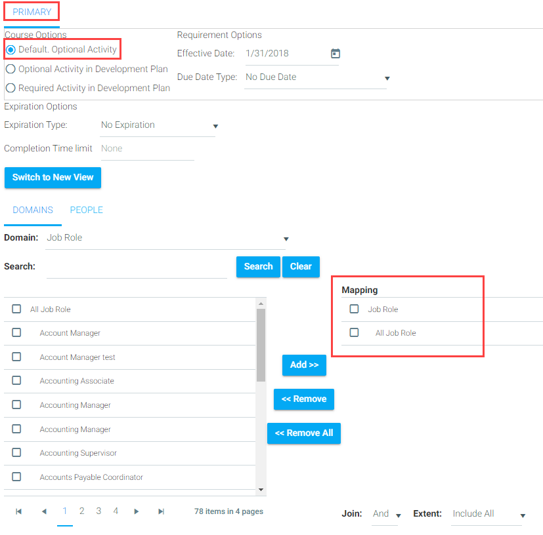Switch to the PRIMARY tab
Viewport: 543px width, 535px height.
32,12
